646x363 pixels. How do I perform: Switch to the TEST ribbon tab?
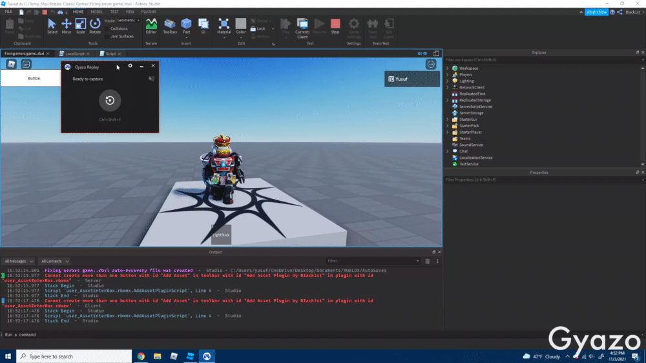114,12
